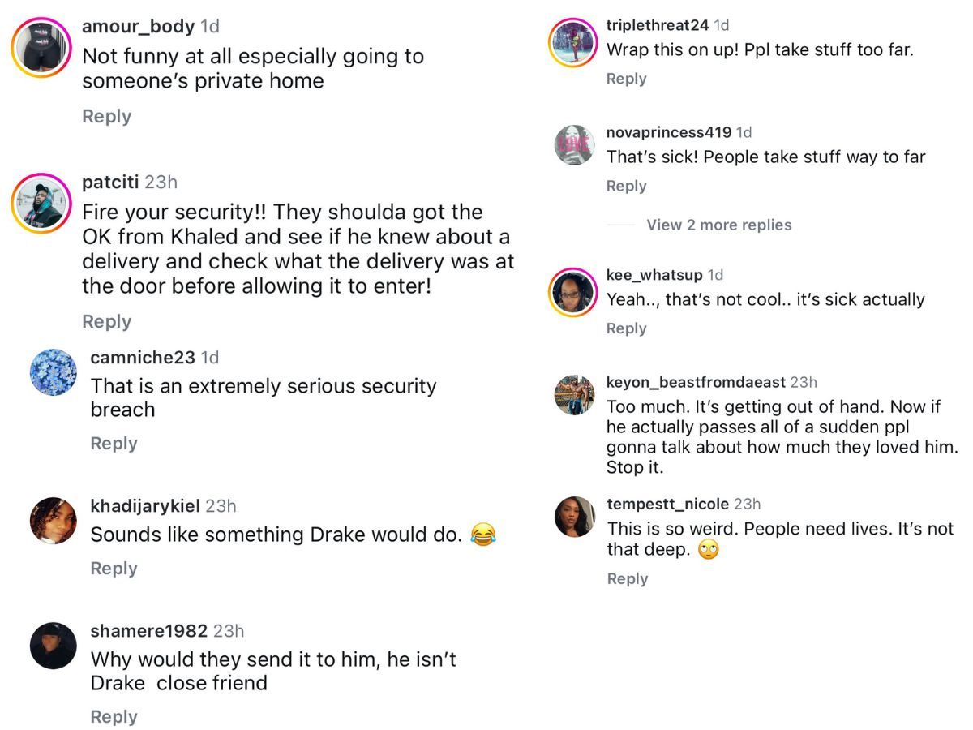Visit the triplethreat24 username link

(x=658, y=25)
